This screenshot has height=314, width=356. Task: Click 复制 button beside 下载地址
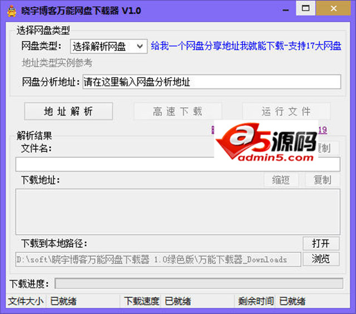(x=323, y=180)
